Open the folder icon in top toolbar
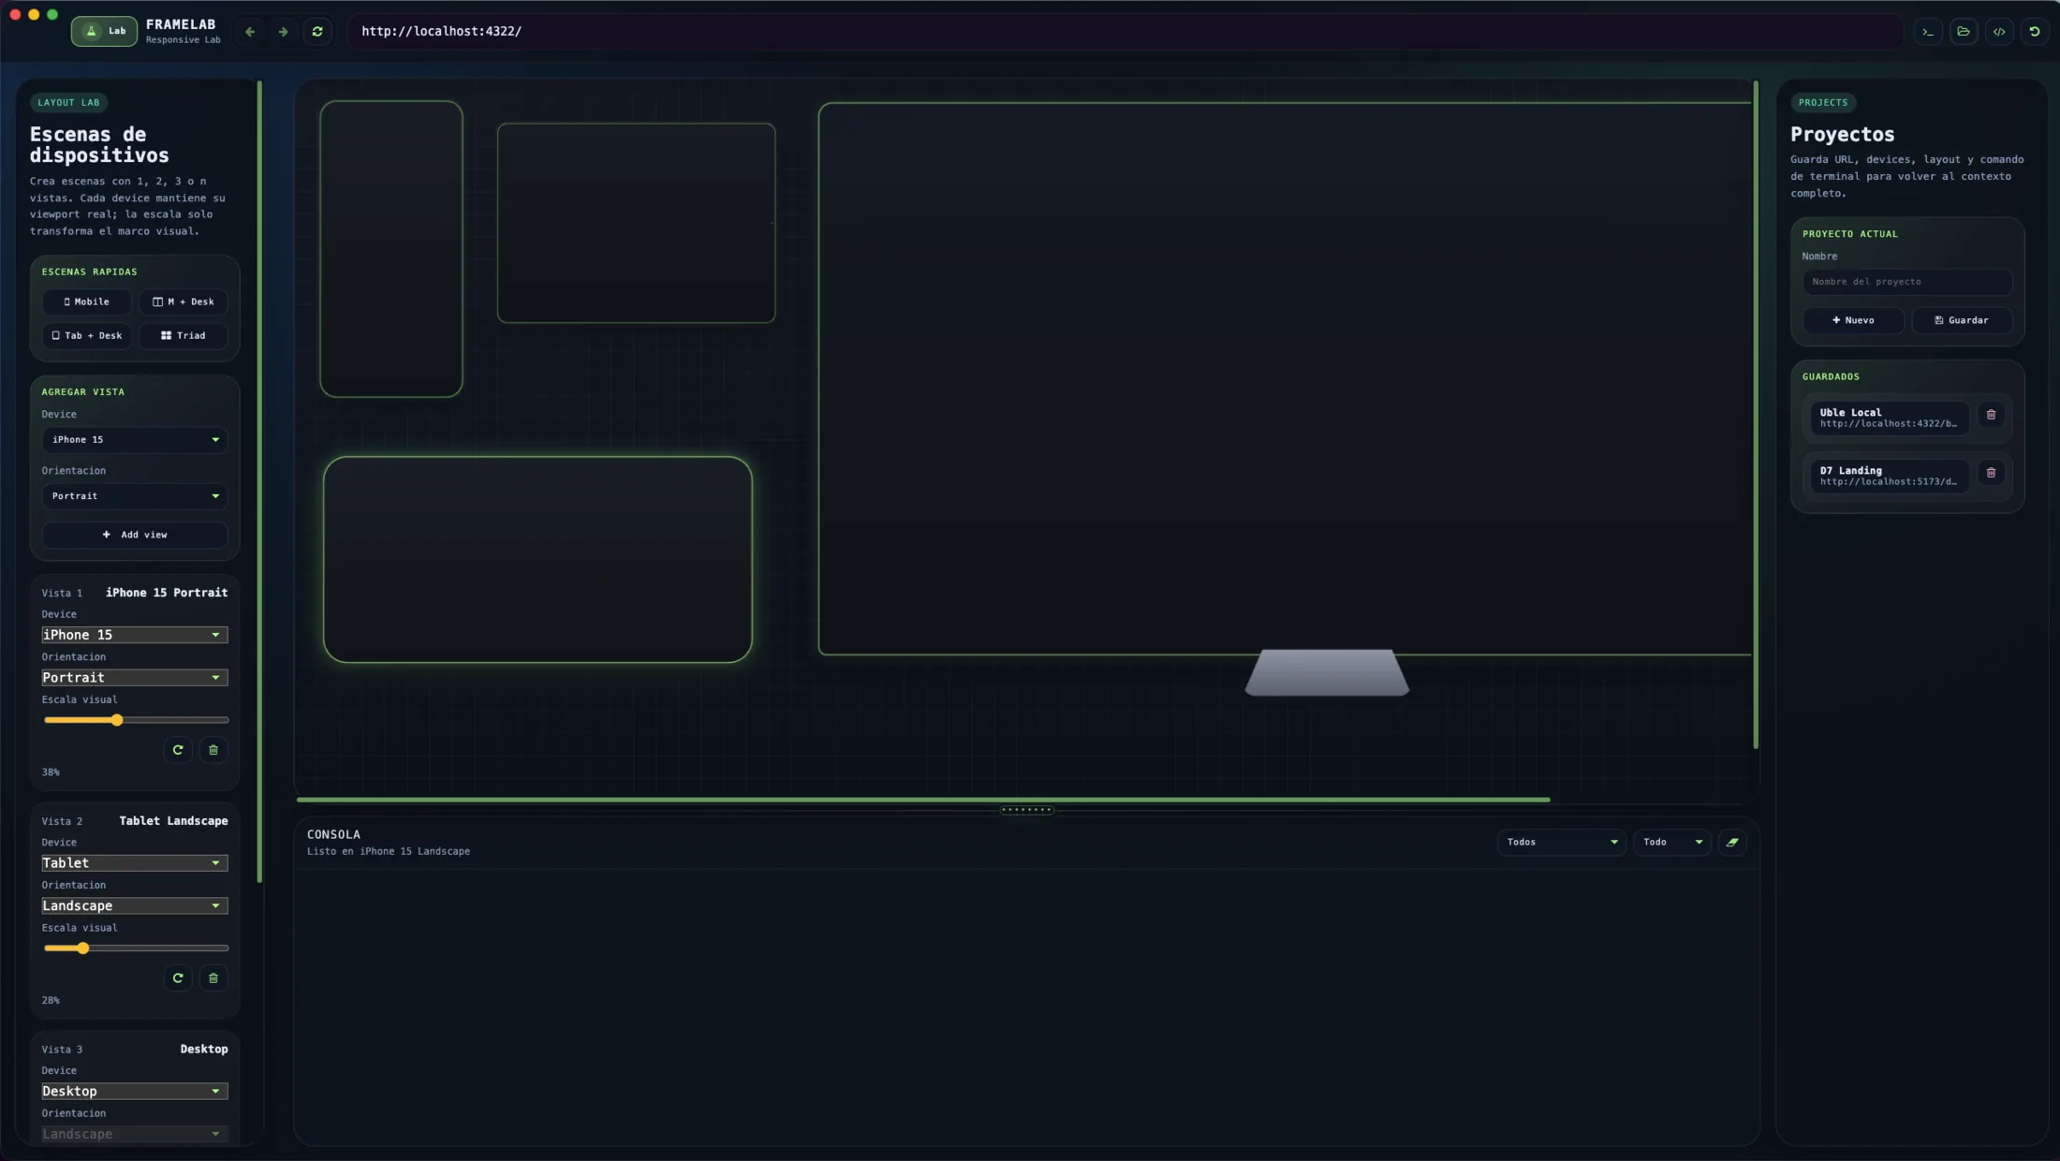 1964,32
